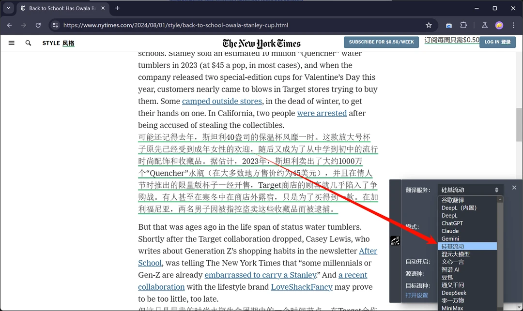Open the LoveShackFancy link
This screenshot has height=311, width=523.
[x=302, y=287]
